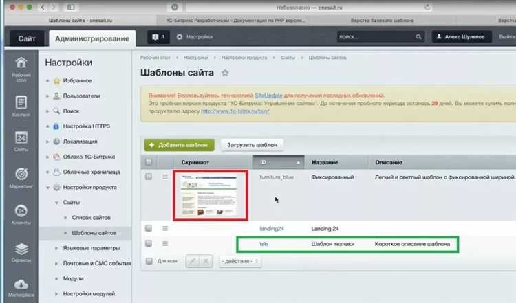Tick the checkbox for the furniture_blue row
Viewport: 516px width, 303px height.
149,177
